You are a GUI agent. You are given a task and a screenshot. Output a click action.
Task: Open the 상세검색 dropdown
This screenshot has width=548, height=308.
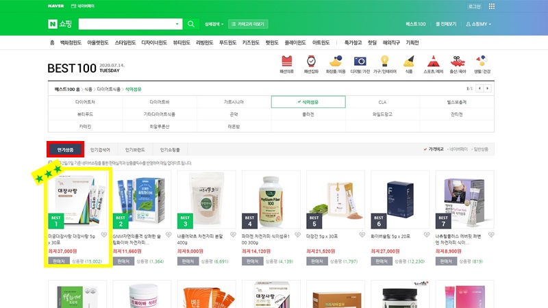[x=214, y=24]
